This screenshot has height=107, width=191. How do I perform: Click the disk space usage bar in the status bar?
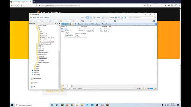tap(152, 89)
